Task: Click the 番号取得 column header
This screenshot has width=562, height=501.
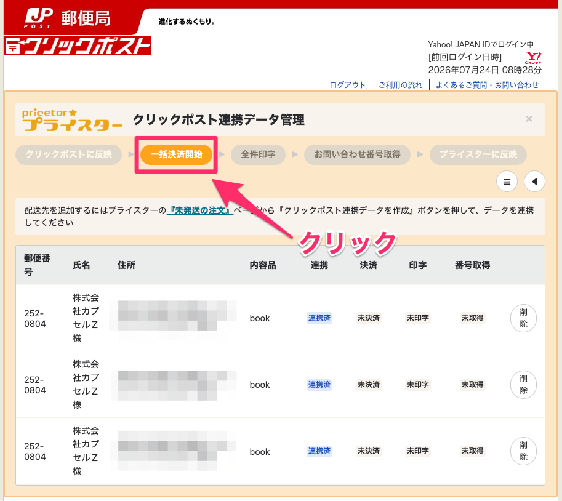Action: (x=472, y=265)
